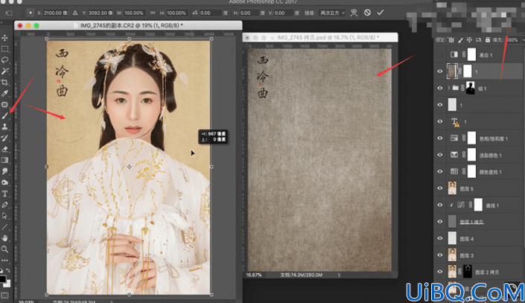Show the hidden 黑白 1 layer
525x303 pixels.
(x=440, y=54)
